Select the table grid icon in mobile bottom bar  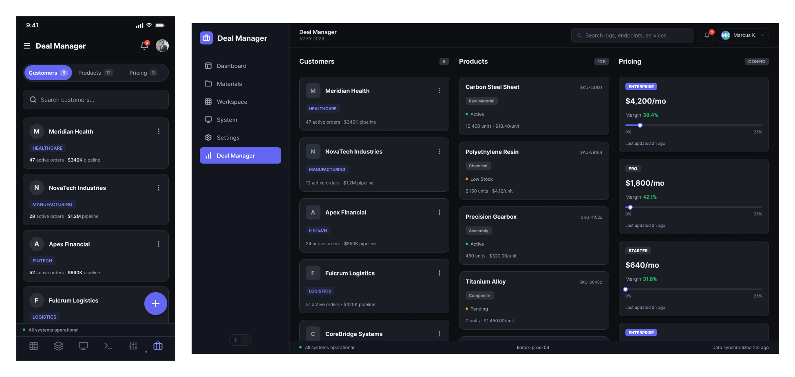pos(34,346)
